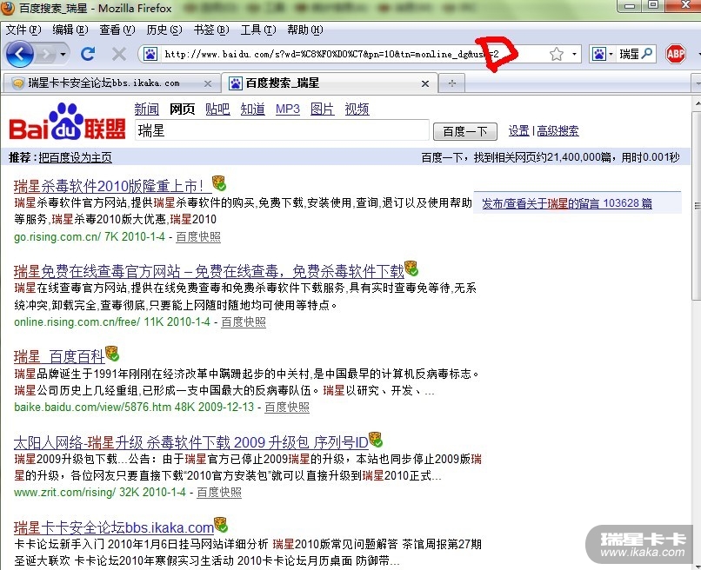Click the 百度一下 search button
Screen dimensions: 701x570
[465, 131]
